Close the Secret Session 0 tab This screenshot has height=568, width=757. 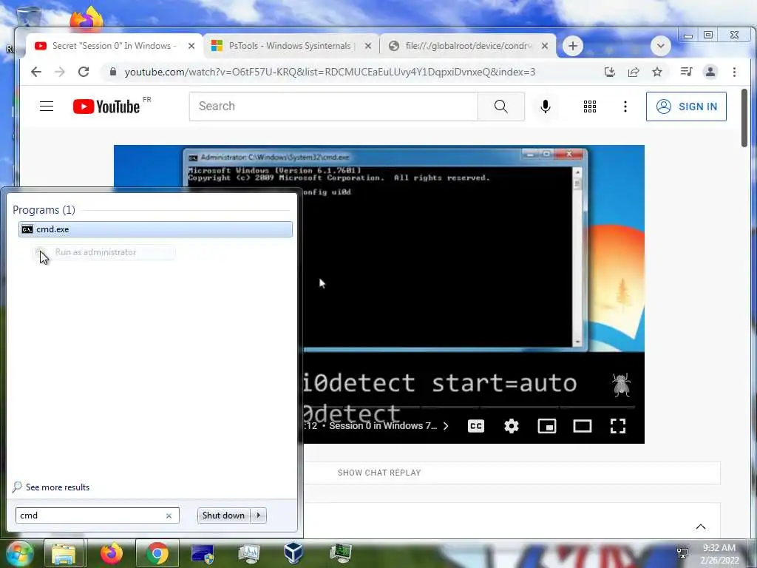[191, 46]
